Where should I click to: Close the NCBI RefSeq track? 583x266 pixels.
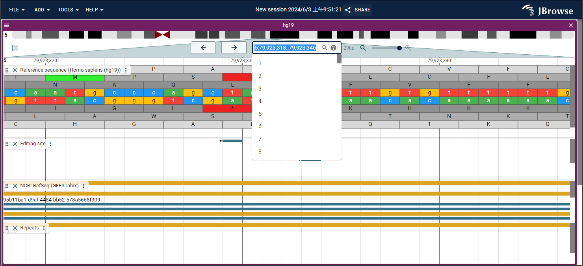pos(15,186)
